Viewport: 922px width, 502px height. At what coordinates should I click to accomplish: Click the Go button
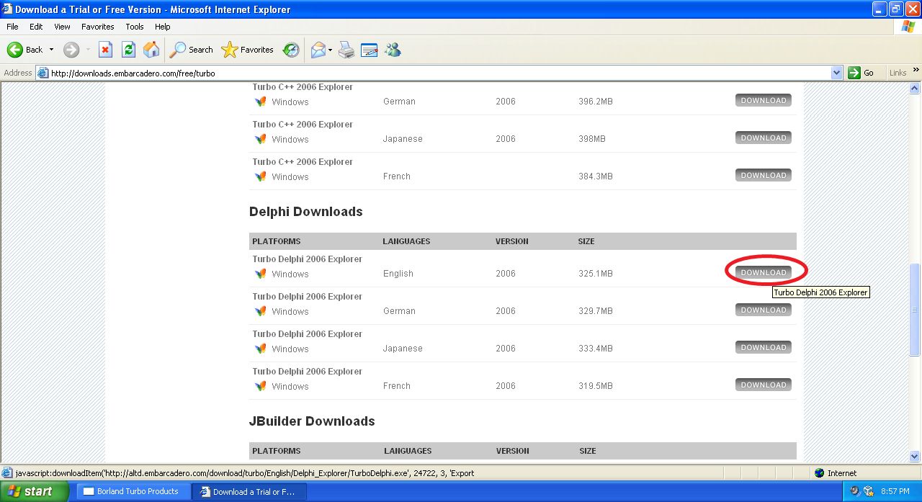861,73
